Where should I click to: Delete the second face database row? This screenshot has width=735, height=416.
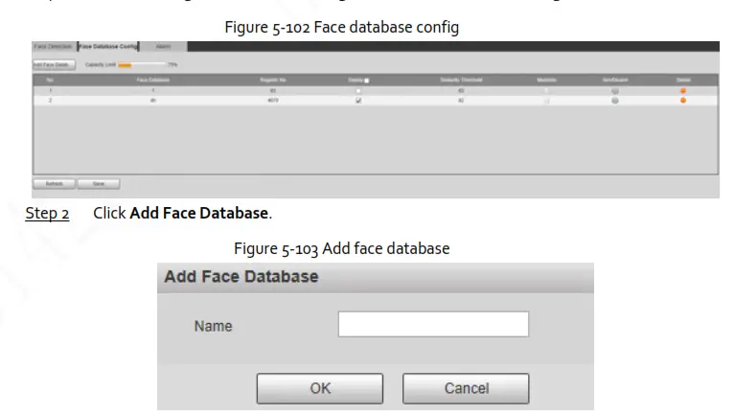(683, 100)
